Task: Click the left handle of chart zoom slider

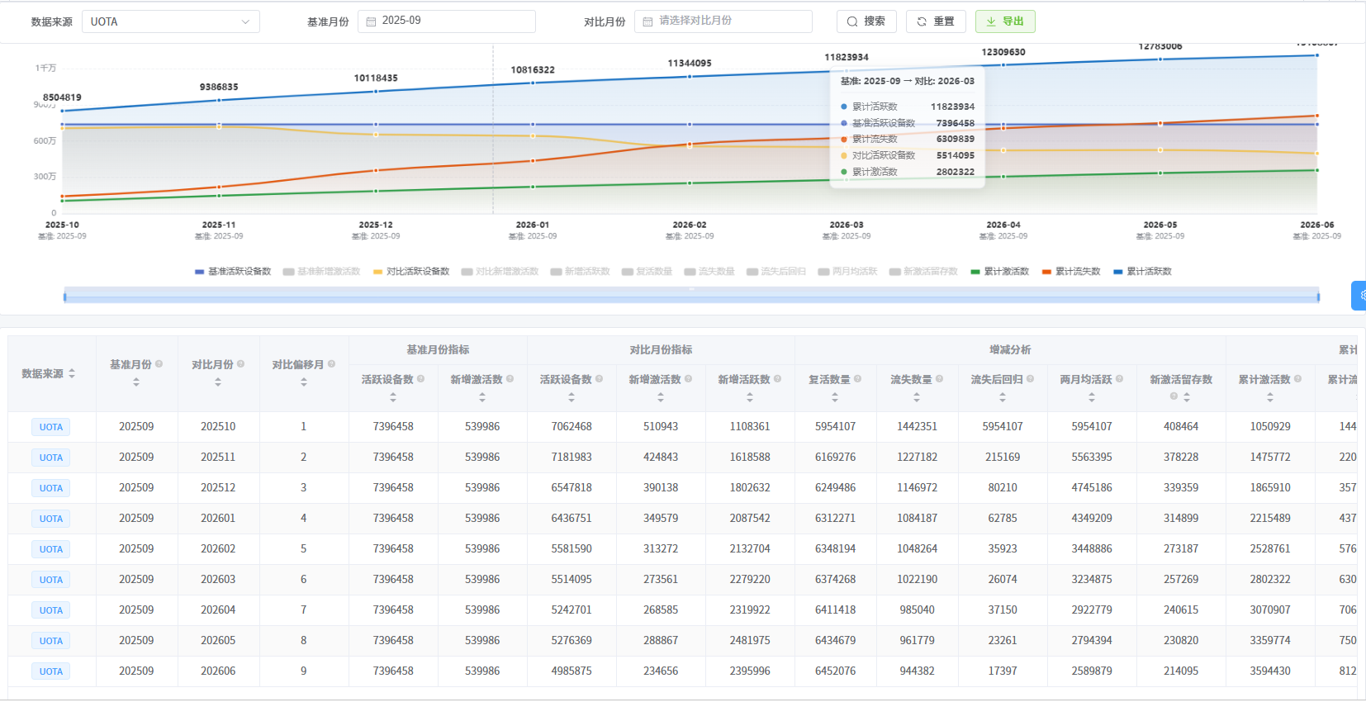Action: click(x=64, y=296)
